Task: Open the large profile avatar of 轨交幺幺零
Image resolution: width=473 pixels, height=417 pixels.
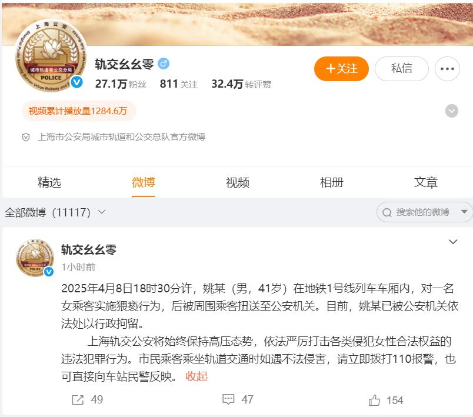Action: 51,56
